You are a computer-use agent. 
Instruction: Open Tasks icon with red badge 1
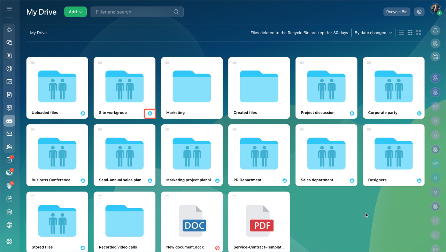(x=9, y=160)
